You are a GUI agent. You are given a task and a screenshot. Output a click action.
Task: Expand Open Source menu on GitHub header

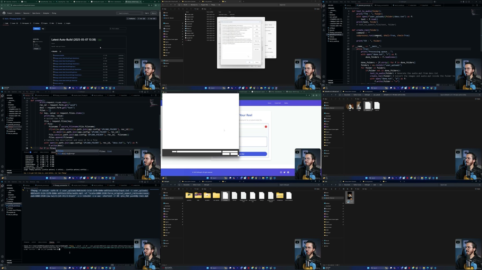[37, 13]
